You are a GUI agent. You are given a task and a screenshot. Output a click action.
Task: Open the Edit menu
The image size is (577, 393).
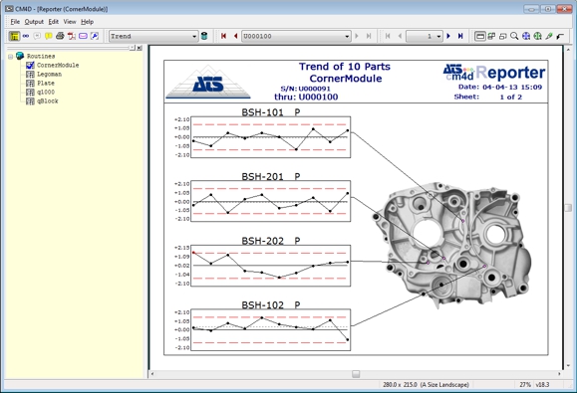[x=54, y=22]
